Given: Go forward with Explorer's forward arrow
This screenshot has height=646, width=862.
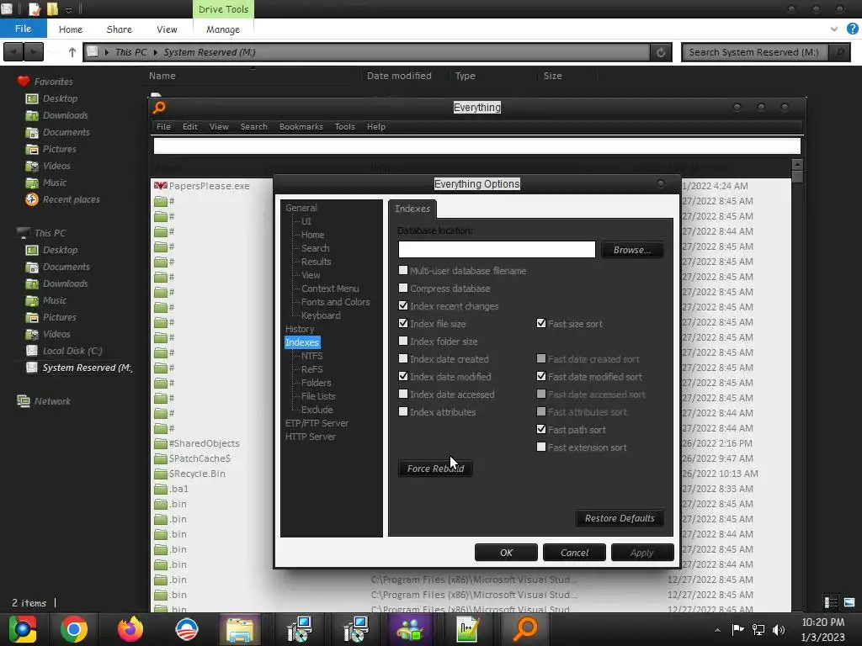Looking at the screenshot, I should tap(34, 52).
